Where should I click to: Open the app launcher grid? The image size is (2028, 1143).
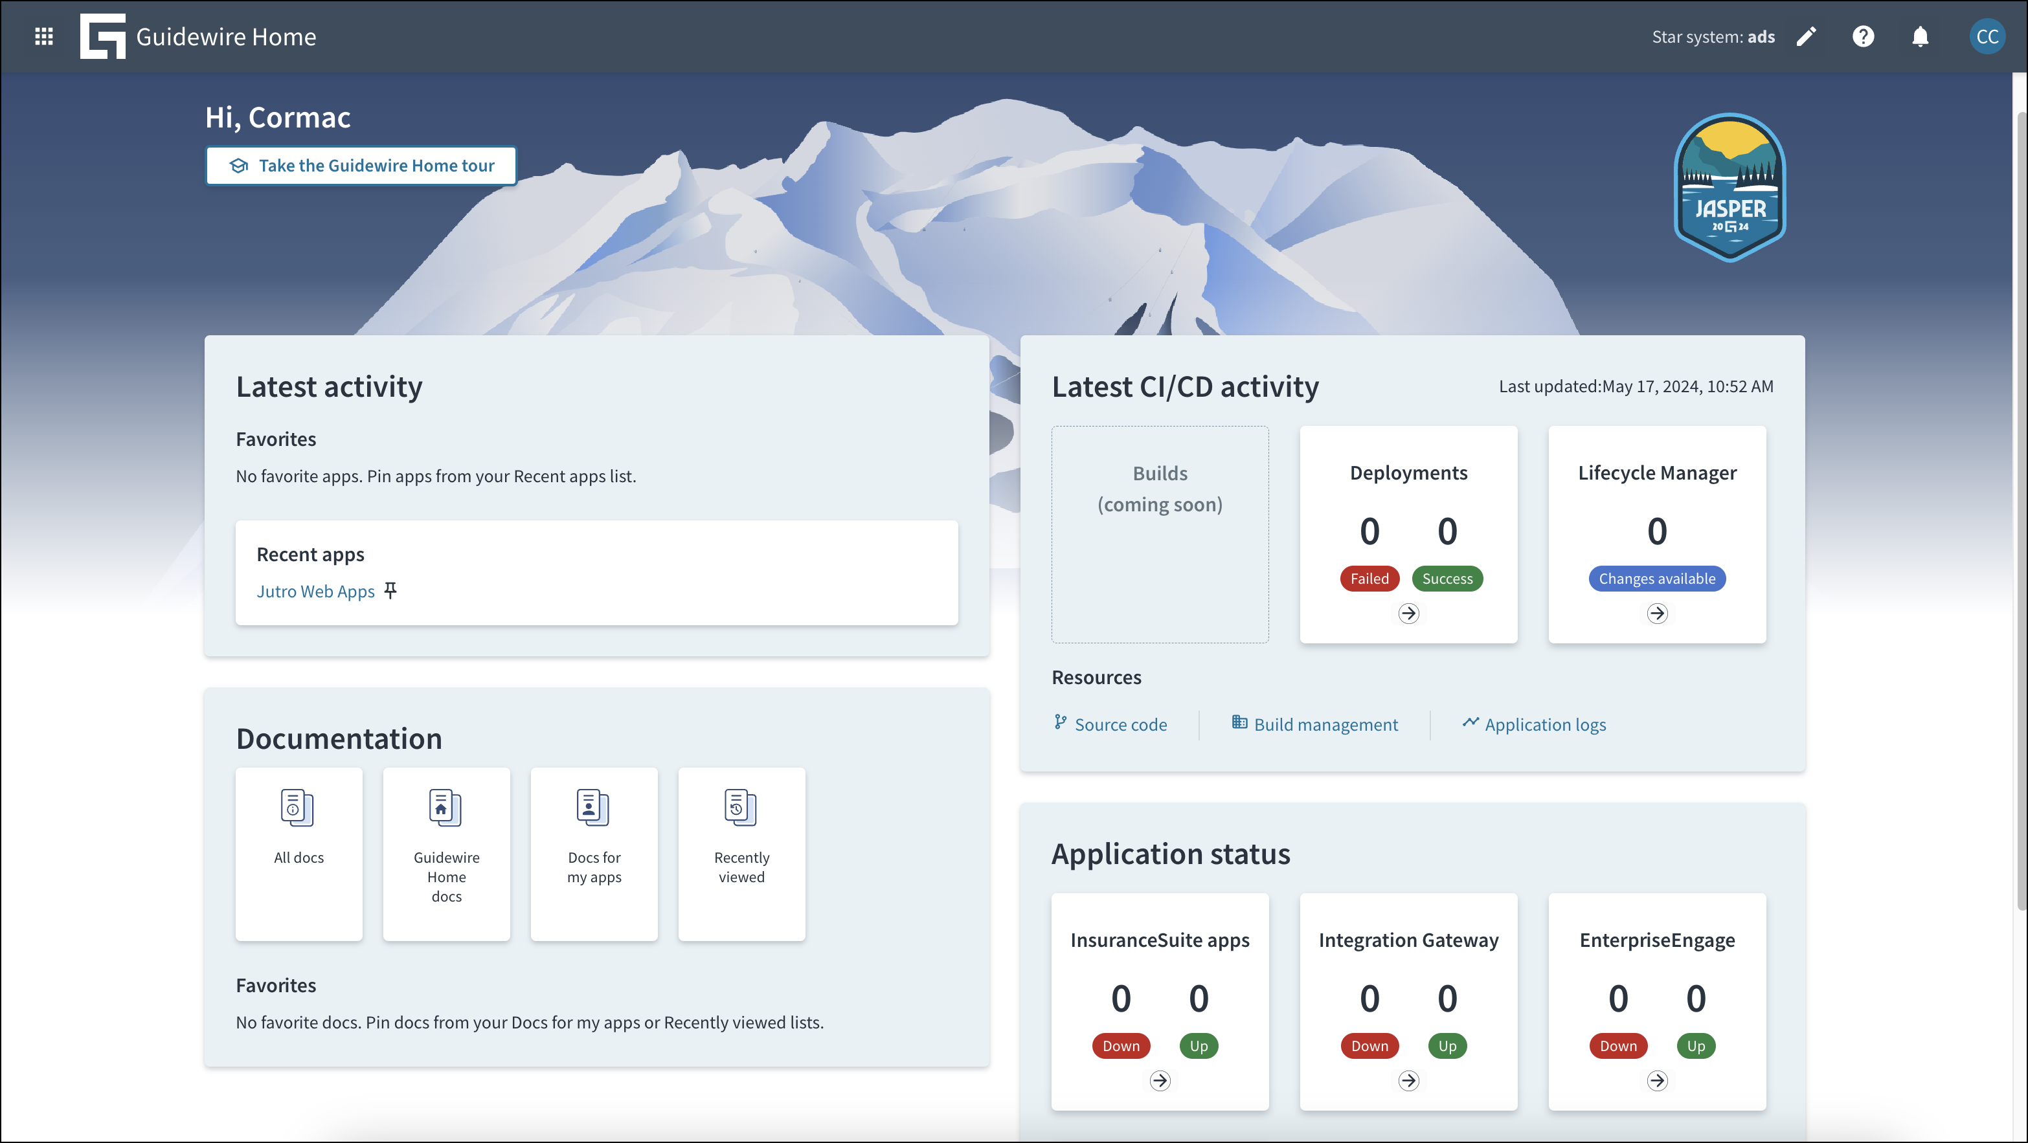(x=44, y=36)
